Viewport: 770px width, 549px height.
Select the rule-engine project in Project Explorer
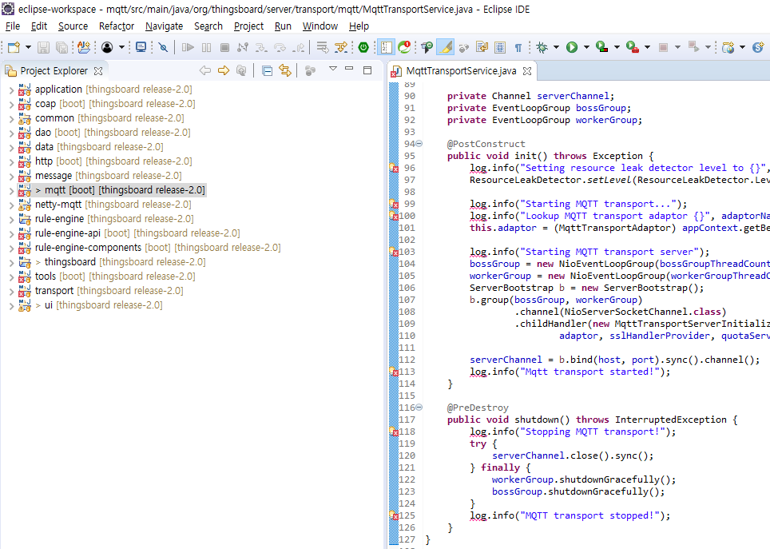pos(60,218)
